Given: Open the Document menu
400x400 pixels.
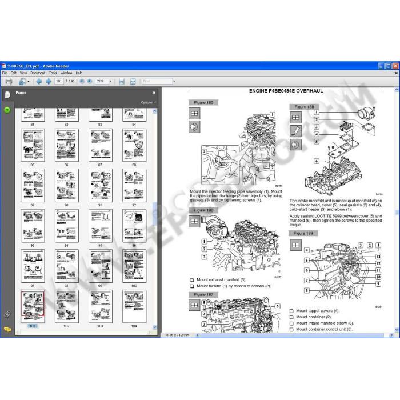Looking at the screenshot, I should (x=38, y=73).
